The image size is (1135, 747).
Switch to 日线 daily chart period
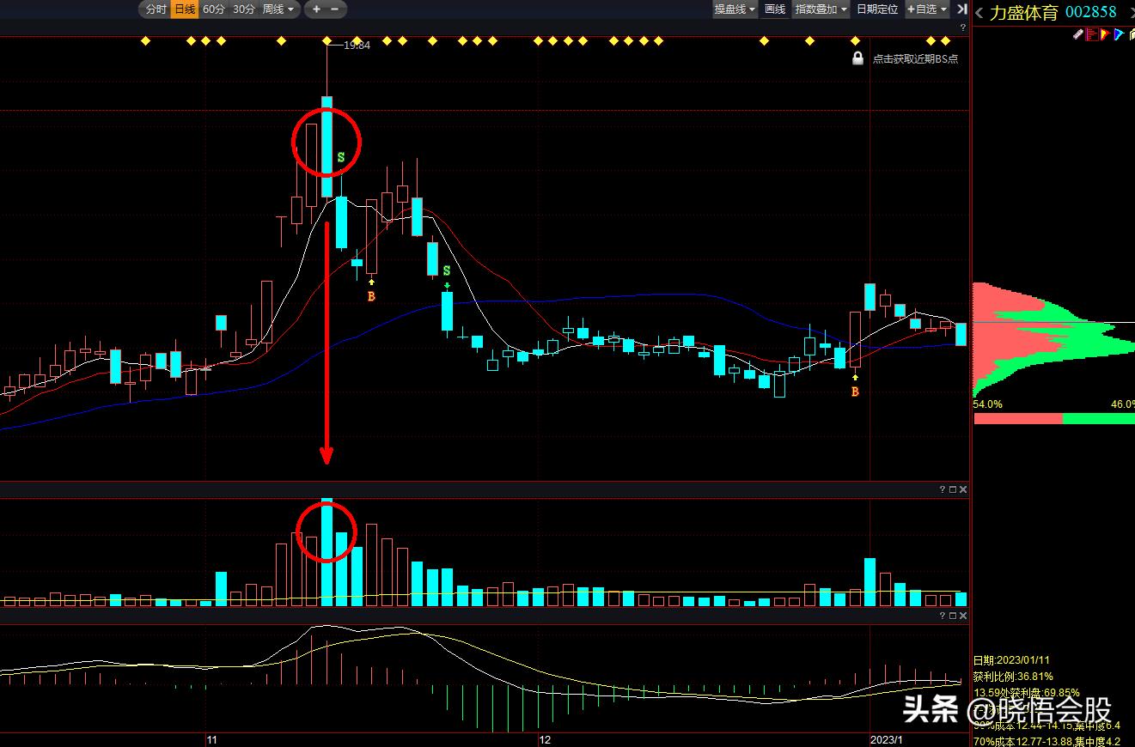[x=185, y=9]
